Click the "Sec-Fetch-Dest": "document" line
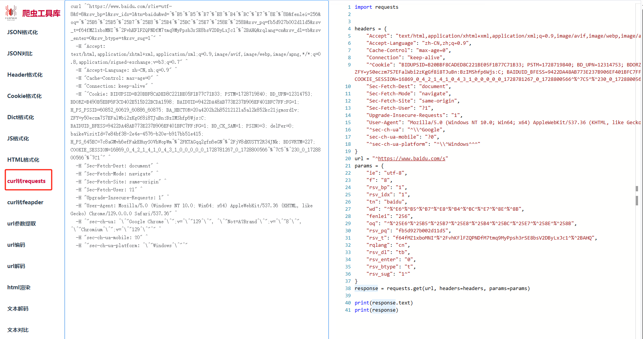 409,87
